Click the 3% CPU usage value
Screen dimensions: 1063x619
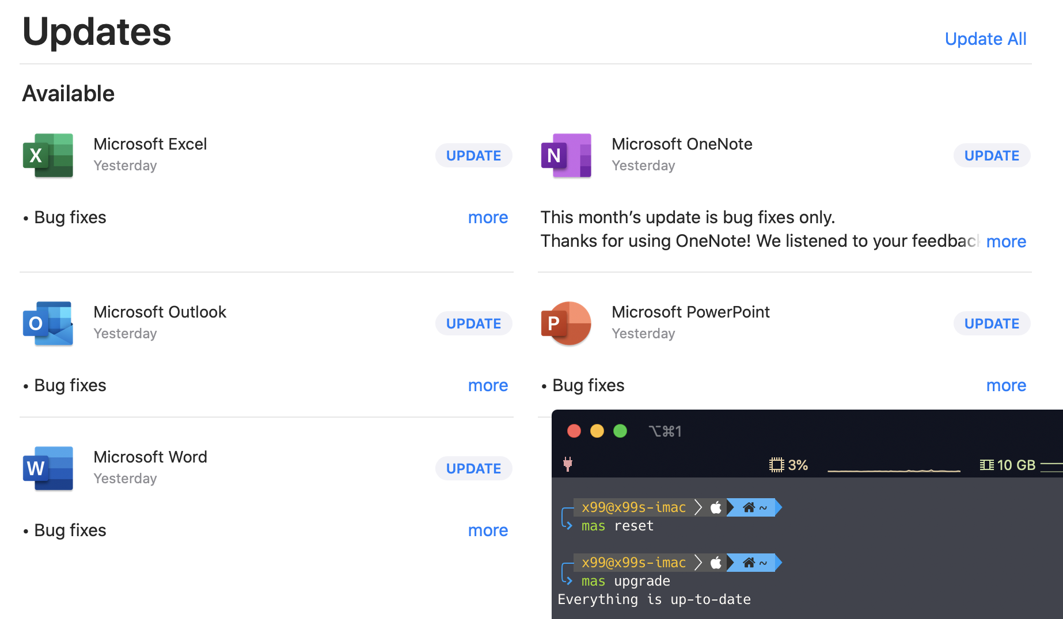[798, 465]
